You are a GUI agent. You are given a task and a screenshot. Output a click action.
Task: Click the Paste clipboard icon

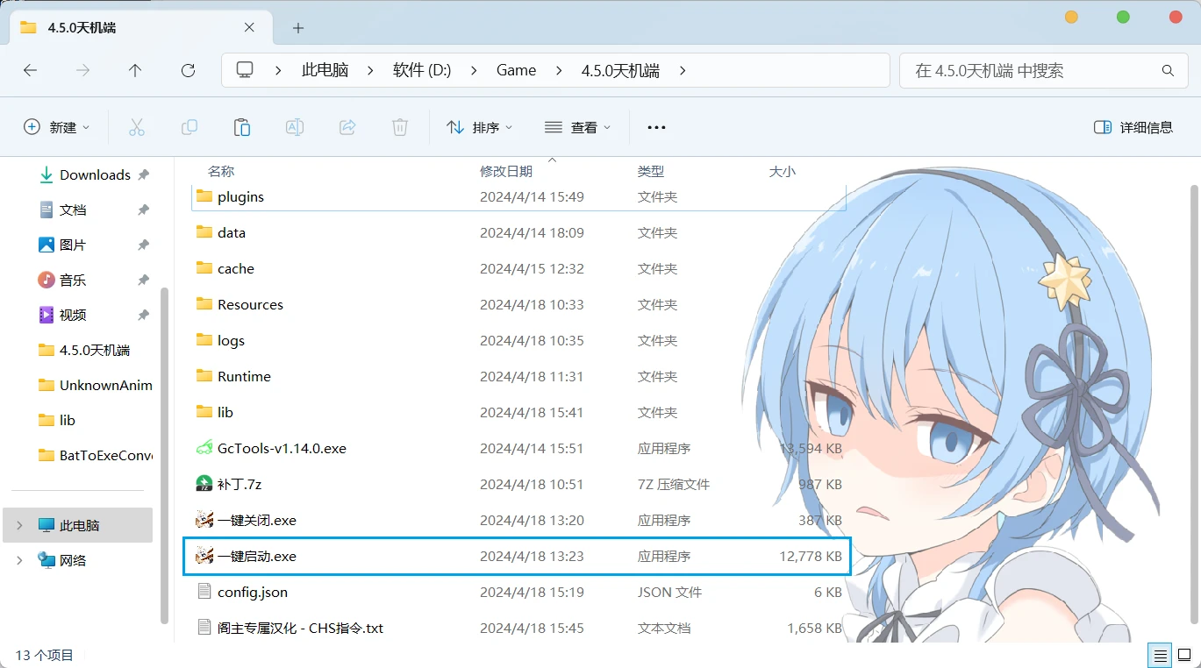pyautogui.click(x=242, y=127)
